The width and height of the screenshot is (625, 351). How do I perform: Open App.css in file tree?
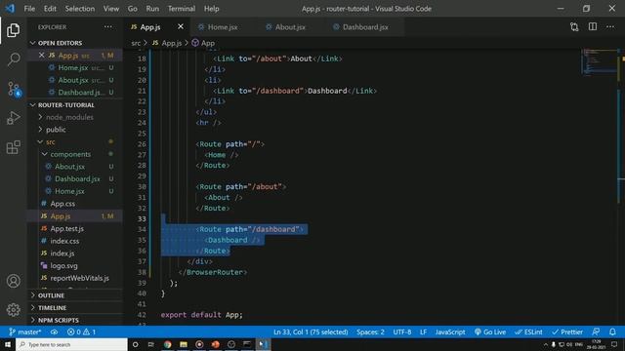tap(62, 204)
